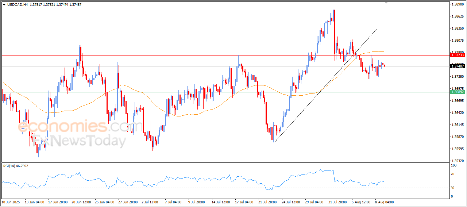The width and height of the screenshot is (467, 207).
Task: Click the 1.38075 price axis label
Action: (458, 41)
